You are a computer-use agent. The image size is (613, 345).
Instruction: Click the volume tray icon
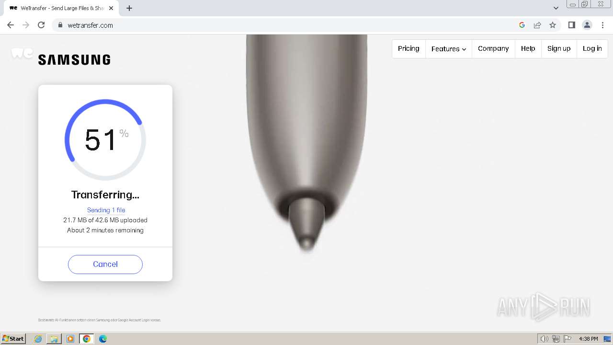(x=545, y=339)
